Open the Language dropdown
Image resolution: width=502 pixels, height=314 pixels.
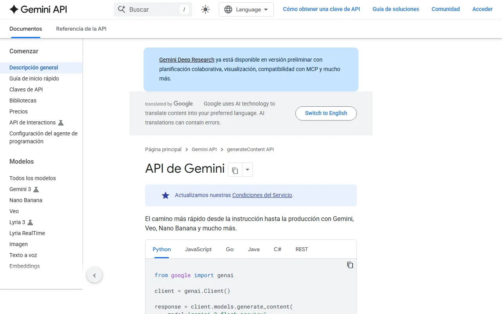(246, 9)
